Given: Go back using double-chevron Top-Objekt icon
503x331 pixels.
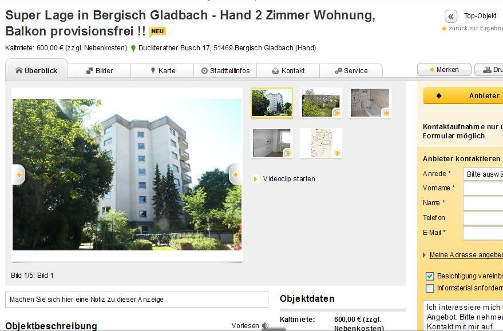Looking at the screenshot, I should 451,17.
